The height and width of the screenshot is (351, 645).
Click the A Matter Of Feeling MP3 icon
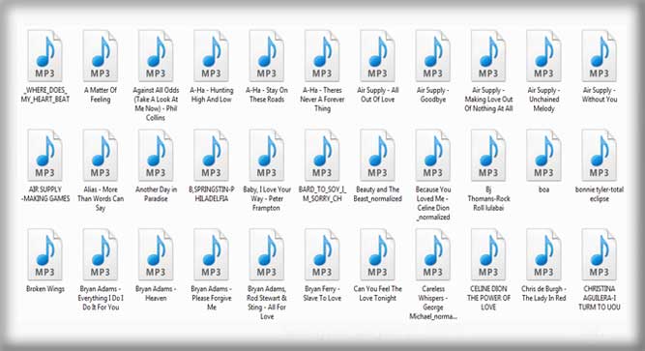pos(101,56)
